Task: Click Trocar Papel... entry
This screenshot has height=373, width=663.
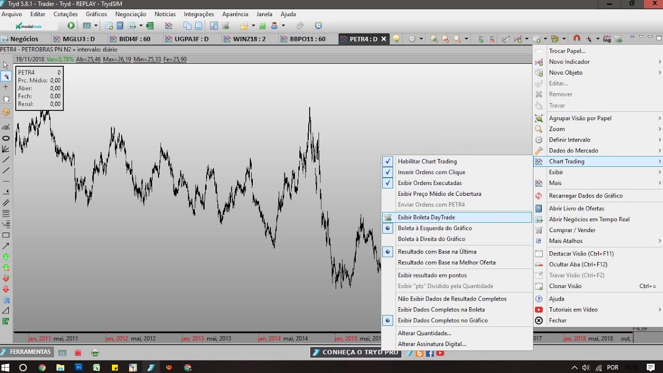Action: click(598, 51)
